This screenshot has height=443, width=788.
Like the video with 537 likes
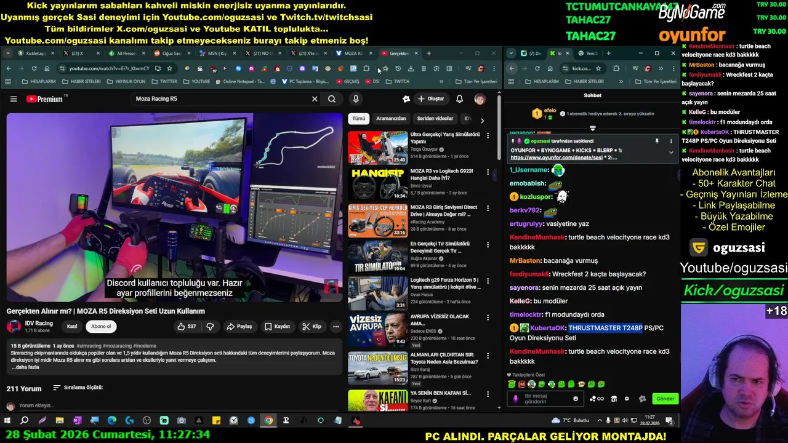(187, 327)
